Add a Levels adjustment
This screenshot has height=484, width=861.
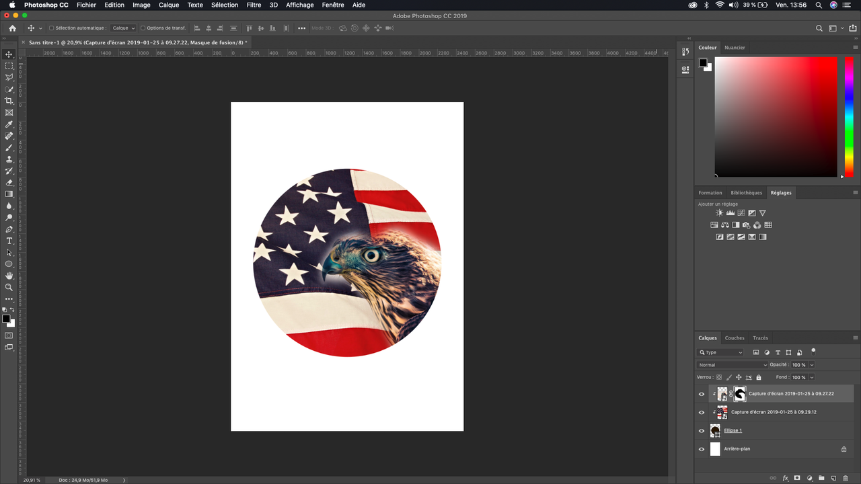(x=731, y=213)
